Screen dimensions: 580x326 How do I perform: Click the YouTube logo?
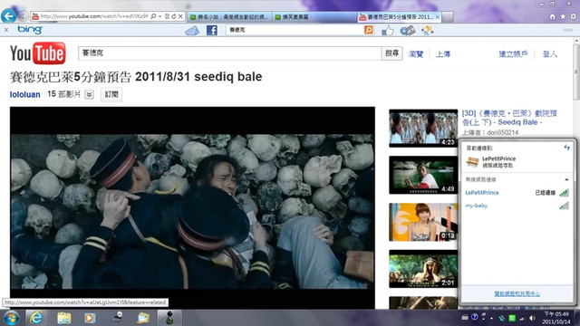tap(38, 53)
